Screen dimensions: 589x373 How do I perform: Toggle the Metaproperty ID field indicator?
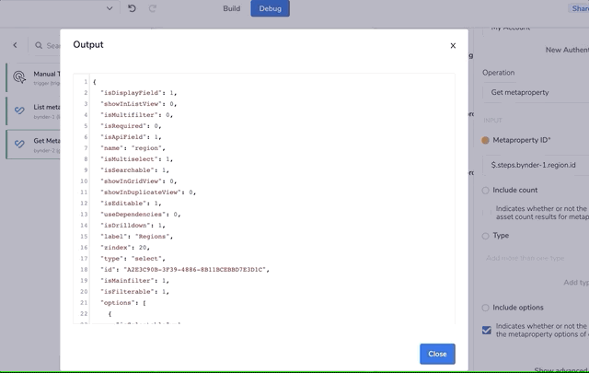[x=486, y=140]
